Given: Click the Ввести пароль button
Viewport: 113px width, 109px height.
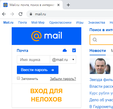Looking at the screenshot, I should coord(38,70).
